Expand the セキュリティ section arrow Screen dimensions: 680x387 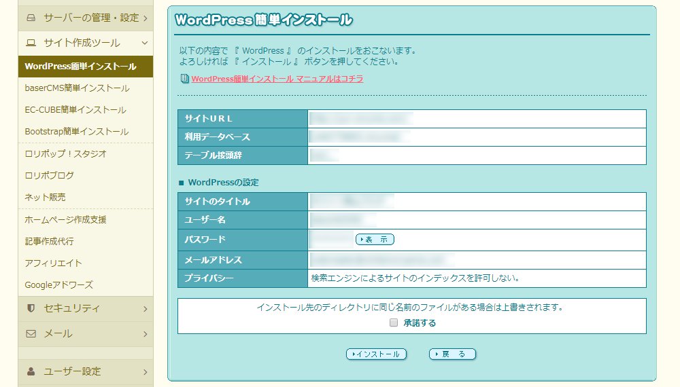[146, 309]
